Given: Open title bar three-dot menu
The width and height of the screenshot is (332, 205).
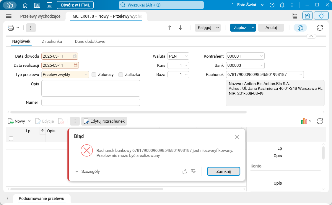Looking at the screenshot, I should 292,5.
